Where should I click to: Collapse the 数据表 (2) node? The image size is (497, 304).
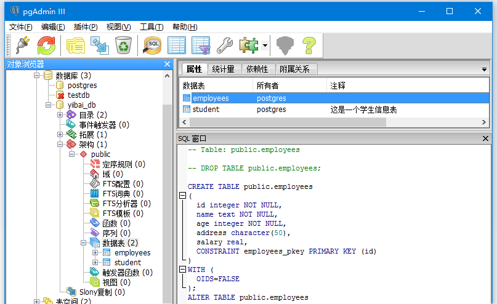[x=83, y=243]
